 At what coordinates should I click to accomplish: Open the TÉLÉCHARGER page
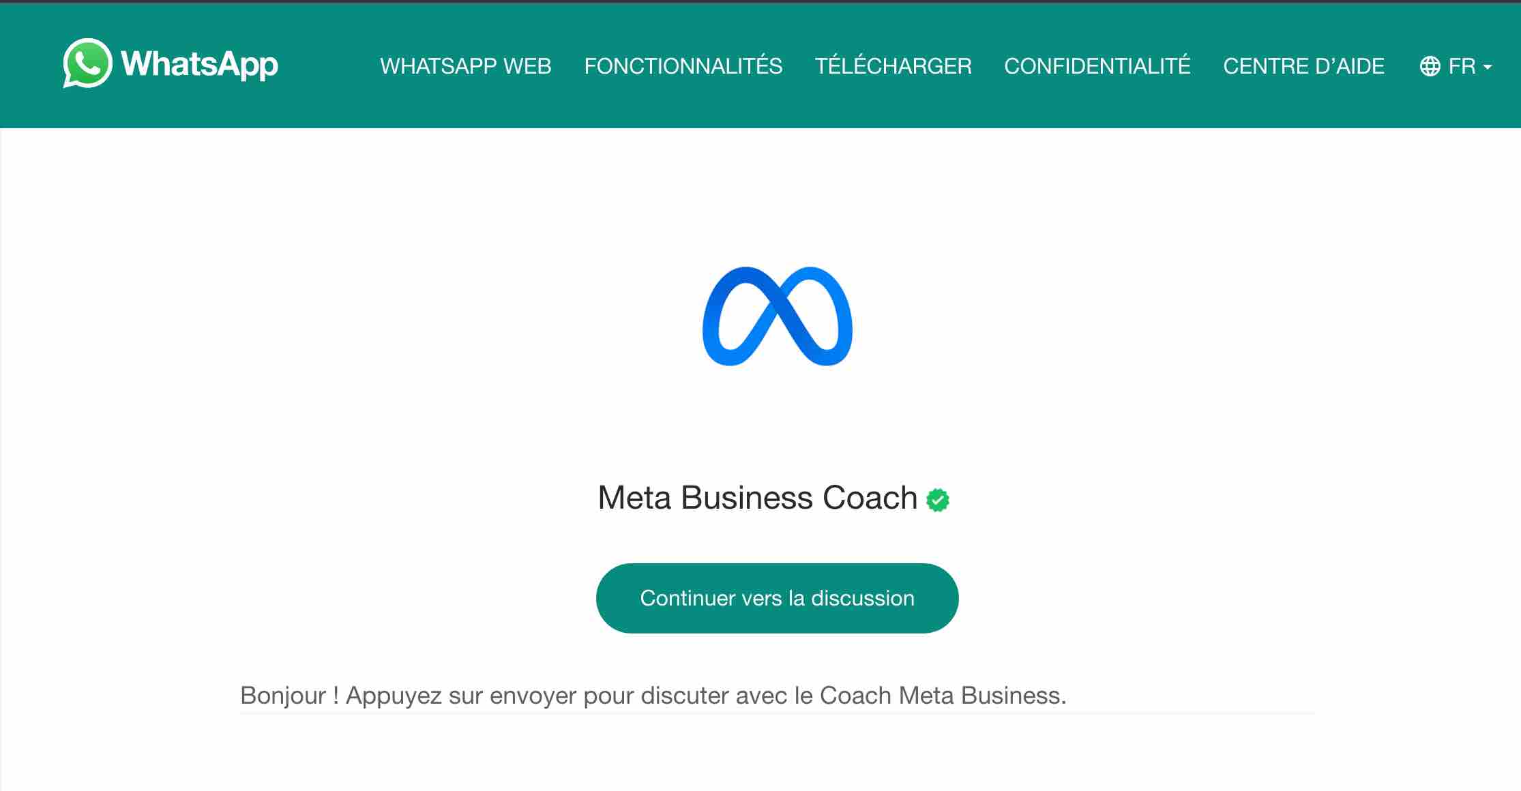click(893, 66)
